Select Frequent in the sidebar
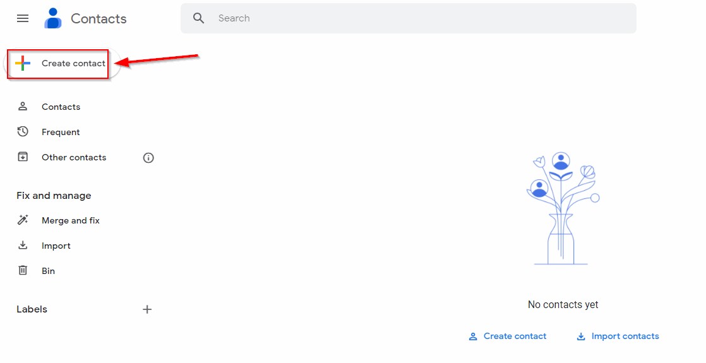This screenshot has height=363, width=706. 61,132
